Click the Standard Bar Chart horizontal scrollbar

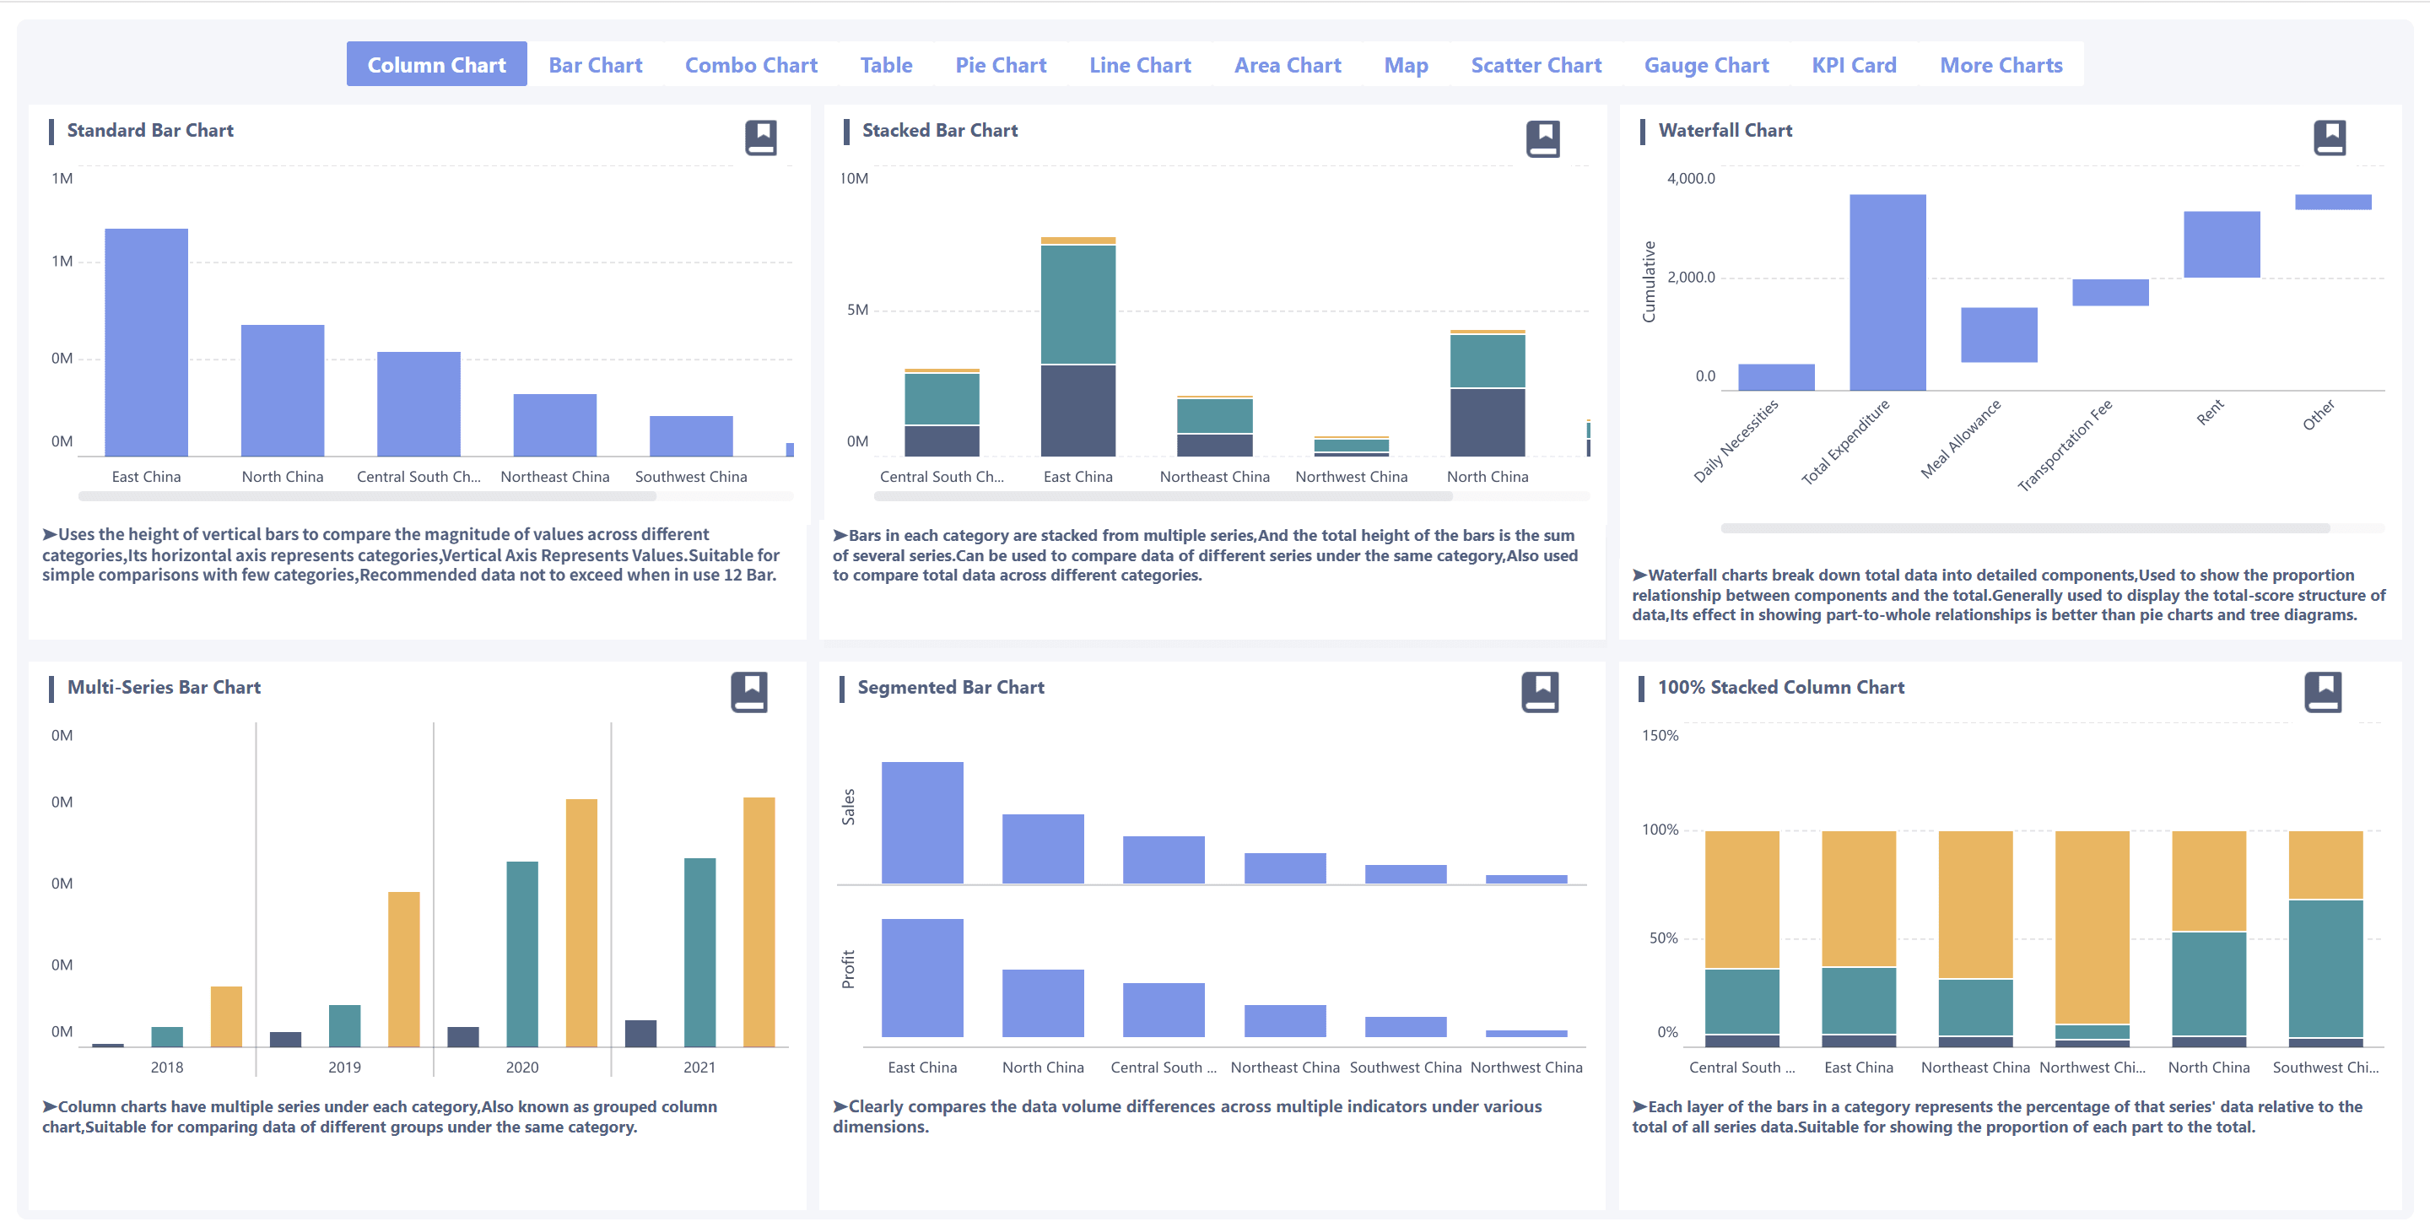[x=367, y=495]
